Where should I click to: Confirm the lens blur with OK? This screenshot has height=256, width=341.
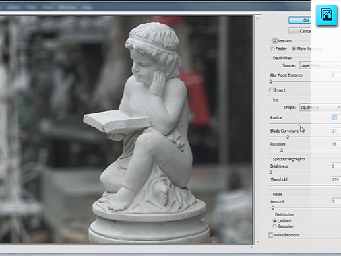coord(306,20)
